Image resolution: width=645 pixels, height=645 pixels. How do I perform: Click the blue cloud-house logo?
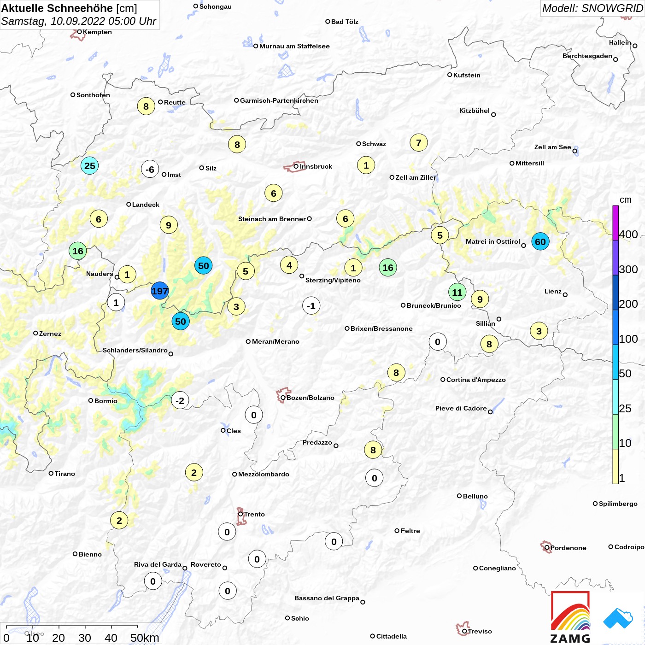coord(618,618)
